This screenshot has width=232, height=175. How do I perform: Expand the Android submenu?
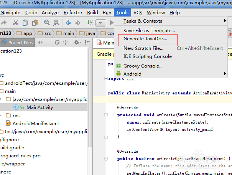coord(171,74)
